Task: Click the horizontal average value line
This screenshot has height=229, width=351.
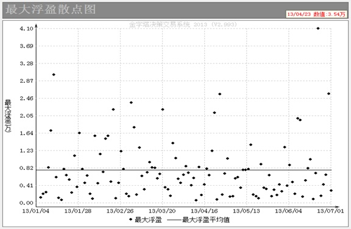Action: click(183, 170)
